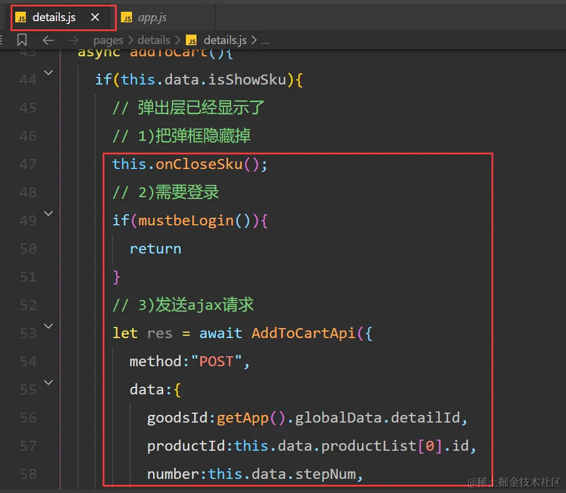
Task: Click the JS file icon on app.js tab
Action: pos(126,18)
